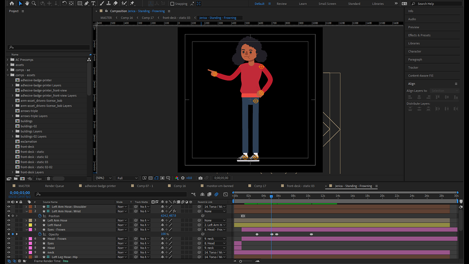
Task: Click the Opacity stopwatch icon
Action: (x=40, y=234)
